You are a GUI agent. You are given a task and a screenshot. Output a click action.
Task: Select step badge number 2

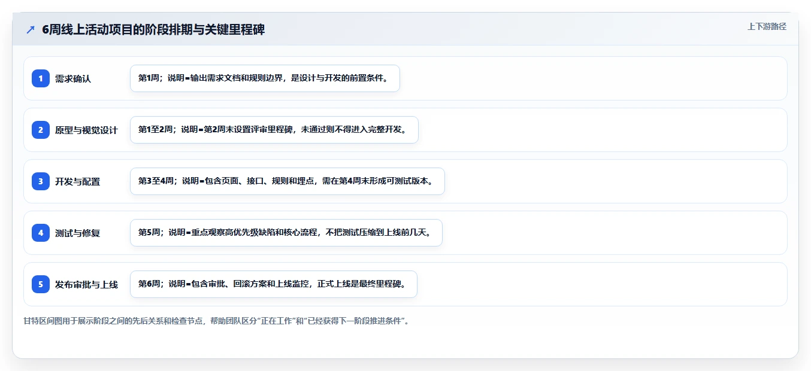click(x=41, y=130)
